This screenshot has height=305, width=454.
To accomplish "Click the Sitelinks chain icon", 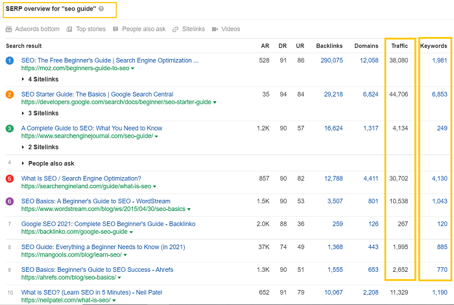I will [176, 29].
